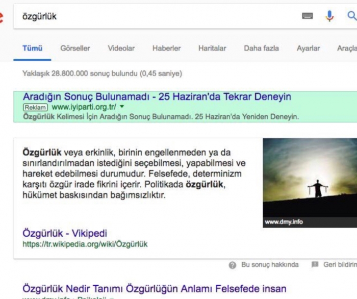Click into the search field containing 'özgürlük'
Viewport: 357px width, 299px height.
tap(153, 16)
